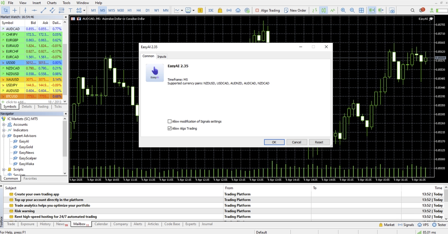Image resolution: width=448 pixels, height=234 pixels.
Task: Open the MetaEditor IDE button
Action: click(211, 10)
